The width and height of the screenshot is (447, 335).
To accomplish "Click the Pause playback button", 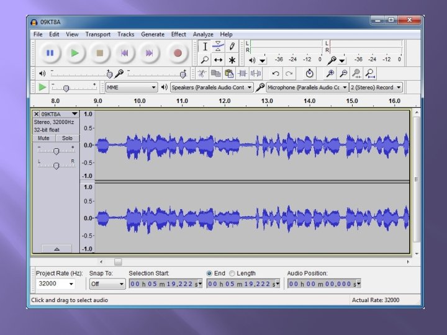I will tap(50, 53).
